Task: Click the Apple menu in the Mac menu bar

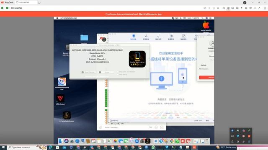Action: (57, 18)
